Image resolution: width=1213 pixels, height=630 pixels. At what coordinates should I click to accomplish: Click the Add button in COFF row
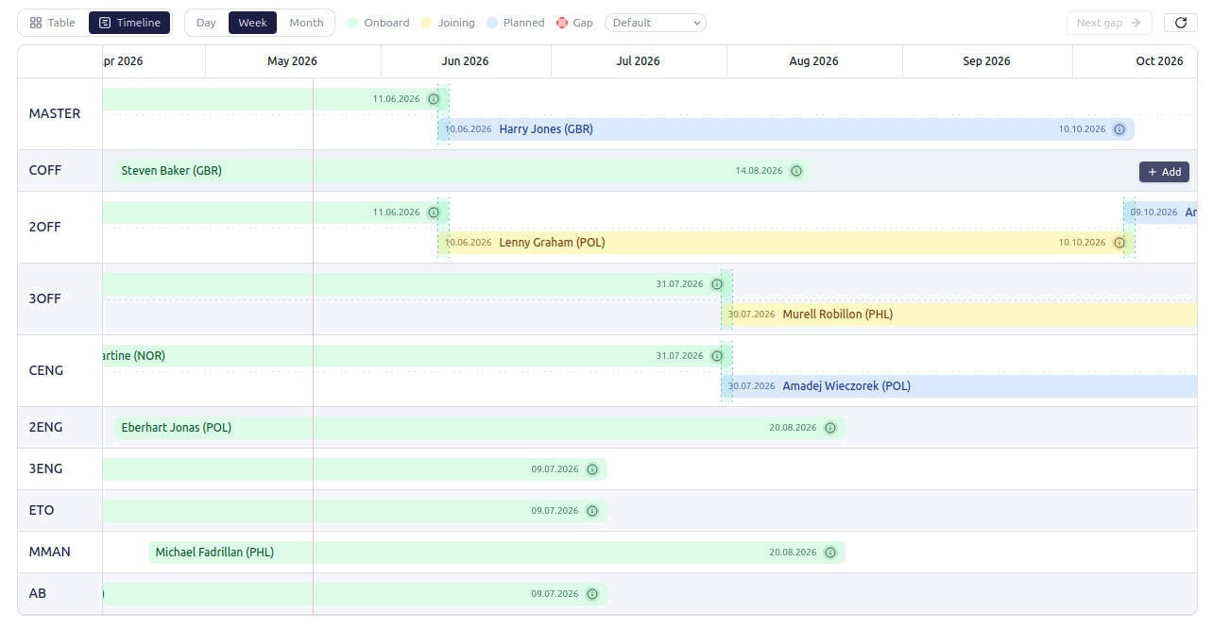pos(1164,172)
